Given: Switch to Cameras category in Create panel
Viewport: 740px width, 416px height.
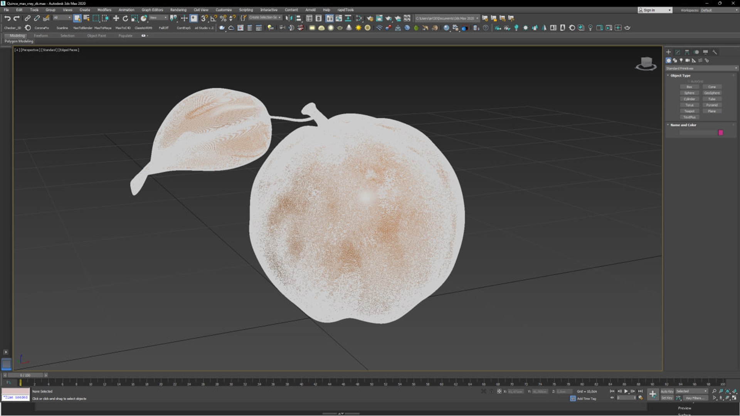Looking at the screenshot, I should pyautogui.click(x=688, y=61).
